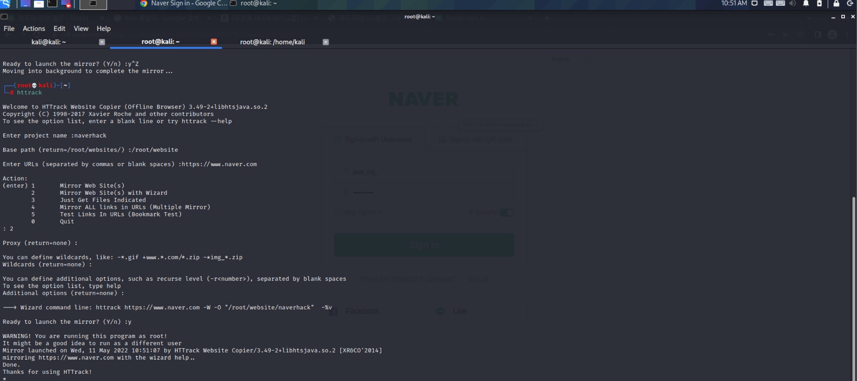Click the log out icon in panel
The width and height of the screenshot is (857, 381).
[x=850, y=3]
